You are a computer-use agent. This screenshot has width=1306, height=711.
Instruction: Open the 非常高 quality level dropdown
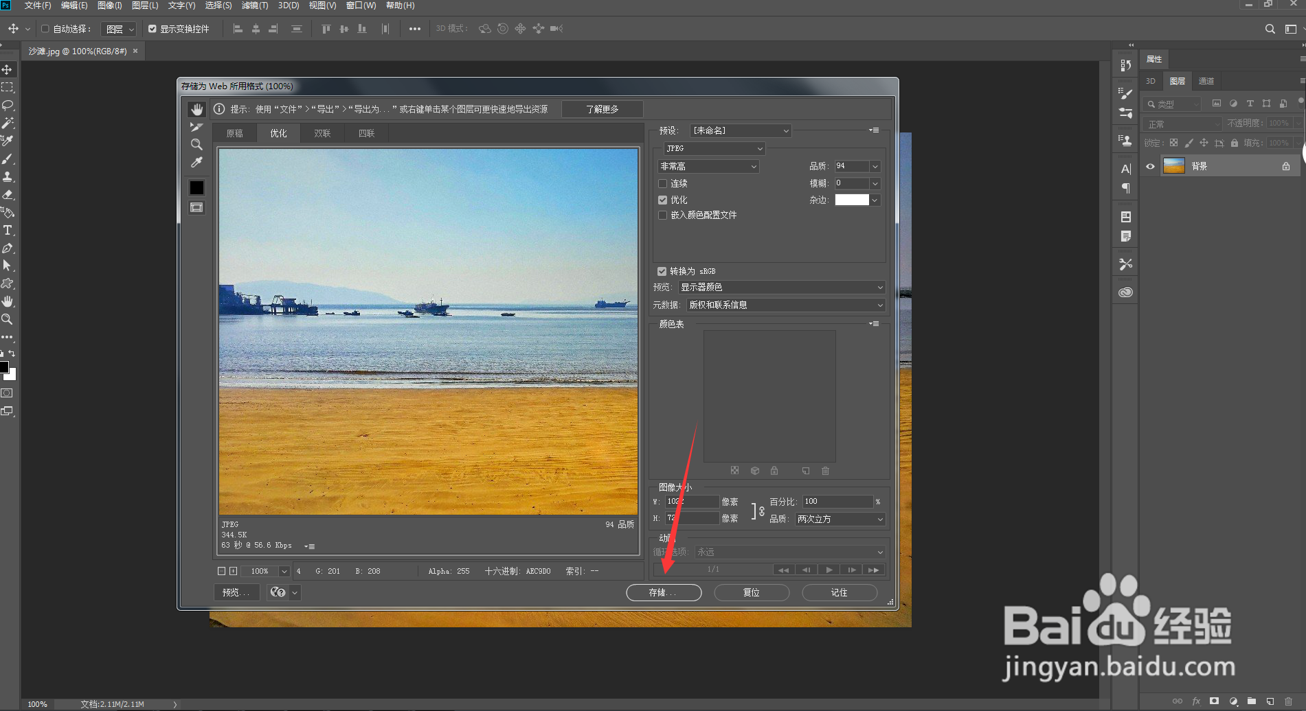click(708, 166)
